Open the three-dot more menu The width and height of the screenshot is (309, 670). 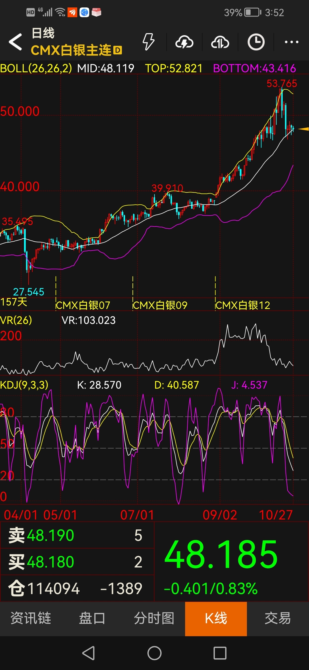pos(292,42)
